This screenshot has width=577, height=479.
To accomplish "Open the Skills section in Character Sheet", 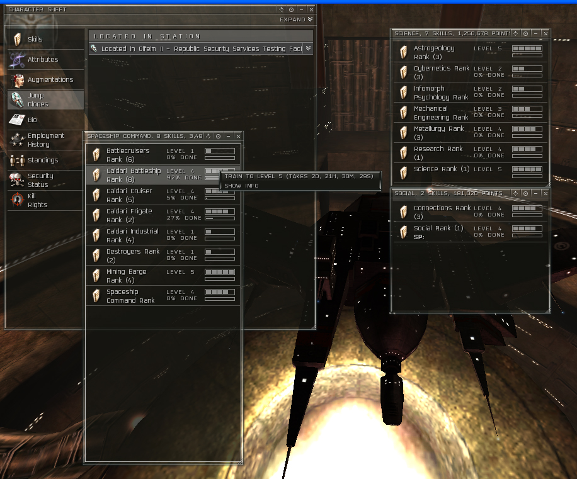I will pyautogui.click(x=45, y=39).
